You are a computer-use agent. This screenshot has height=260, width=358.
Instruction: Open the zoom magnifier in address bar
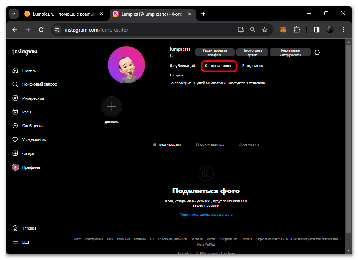252,30
